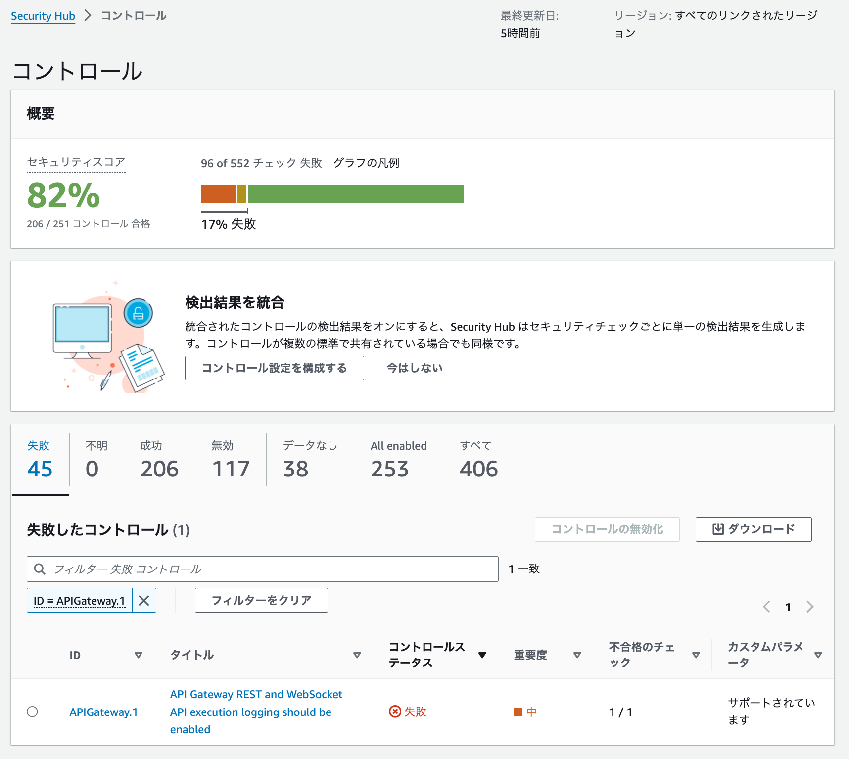Sort by 不合格のチェック column arrow
This screenshot has width=849, height=759.
point(696,655)
